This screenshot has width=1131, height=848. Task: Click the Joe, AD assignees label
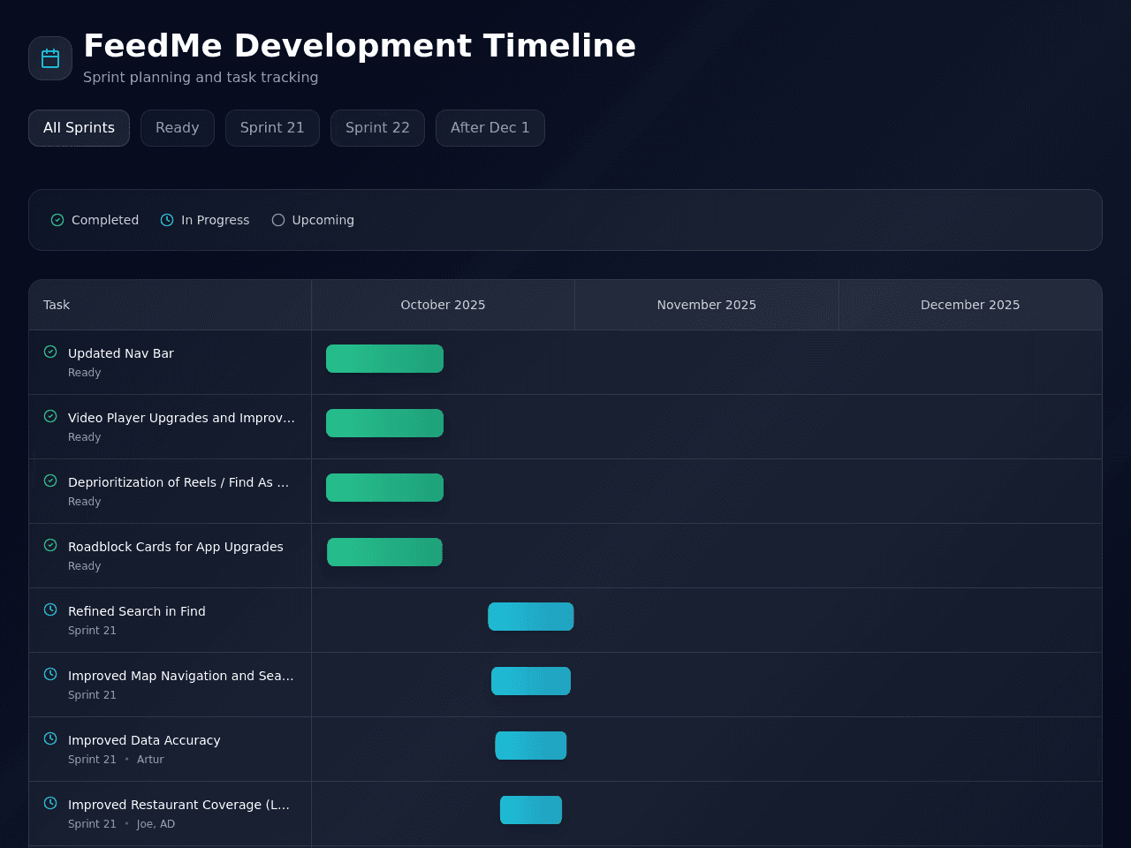(x=156, y=824)
